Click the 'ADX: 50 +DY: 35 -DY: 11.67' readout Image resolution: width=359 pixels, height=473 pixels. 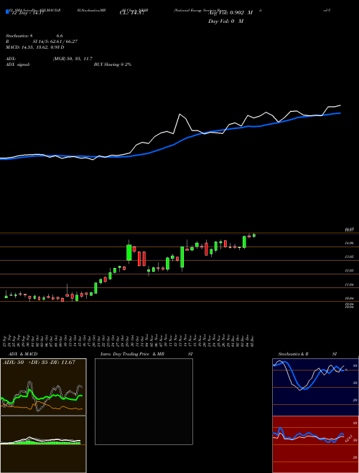(39, 363)
